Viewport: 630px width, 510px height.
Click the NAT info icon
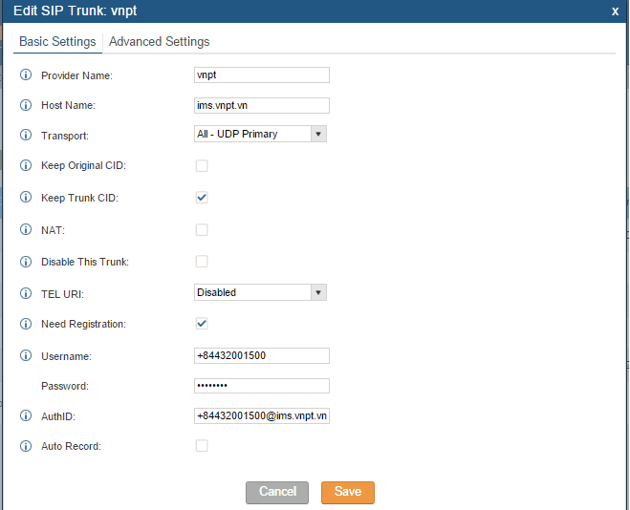click(26, 229)
